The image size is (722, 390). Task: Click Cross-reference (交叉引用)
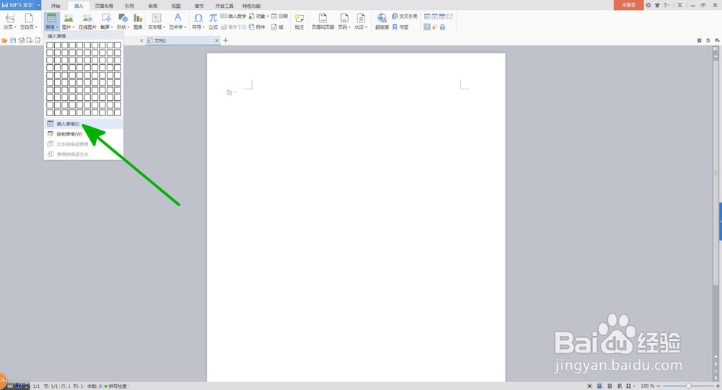click(x=405, y=16)
